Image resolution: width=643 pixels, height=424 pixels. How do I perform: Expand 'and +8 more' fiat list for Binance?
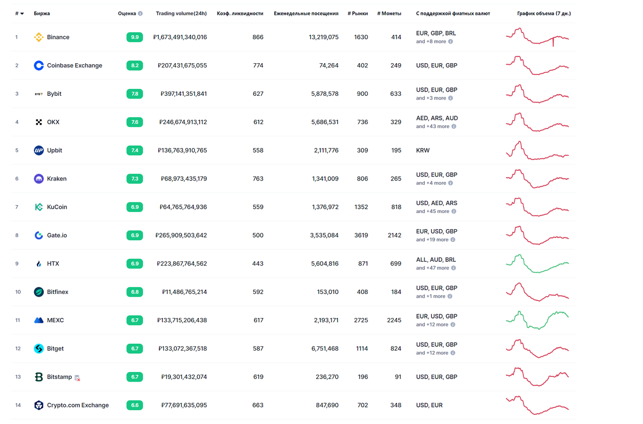[431, 41]
